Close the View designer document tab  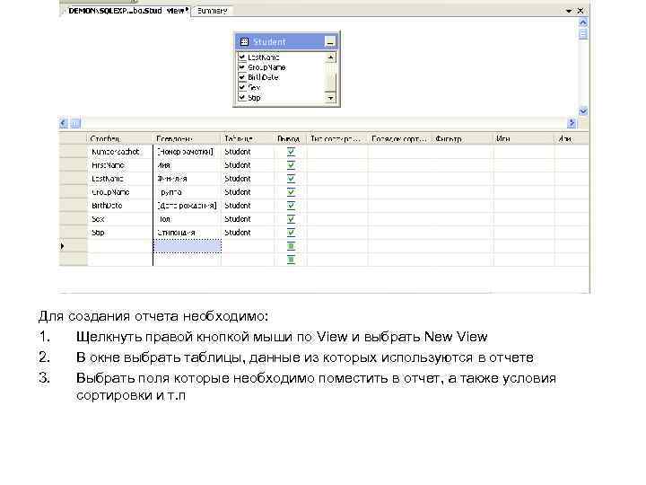pos(581,11)
